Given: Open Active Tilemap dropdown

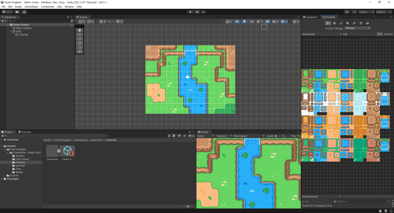Looking at the screenshot, I should pos(357,28).
